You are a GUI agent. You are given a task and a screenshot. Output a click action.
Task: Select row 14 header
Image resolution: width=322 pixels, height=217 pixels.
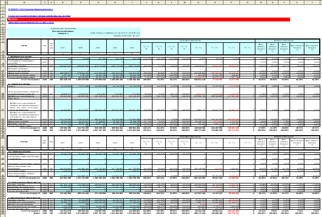(x=2, y=48)
